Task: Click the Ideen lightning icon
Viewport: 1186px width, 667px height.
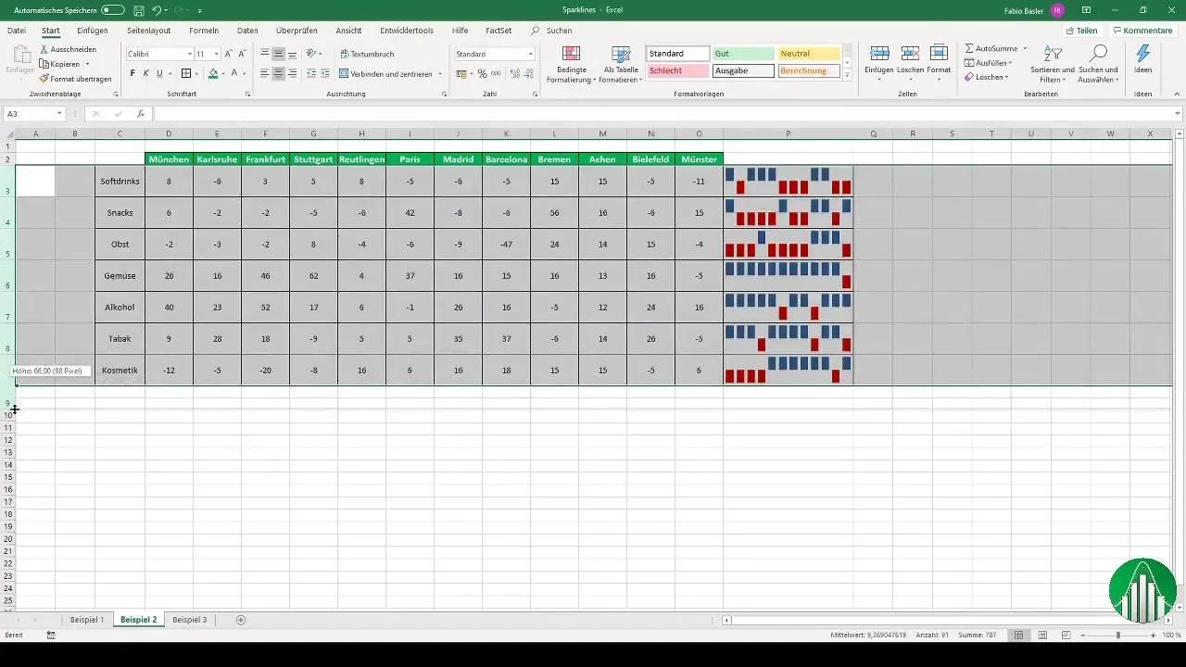Action: pos(1143,54)
